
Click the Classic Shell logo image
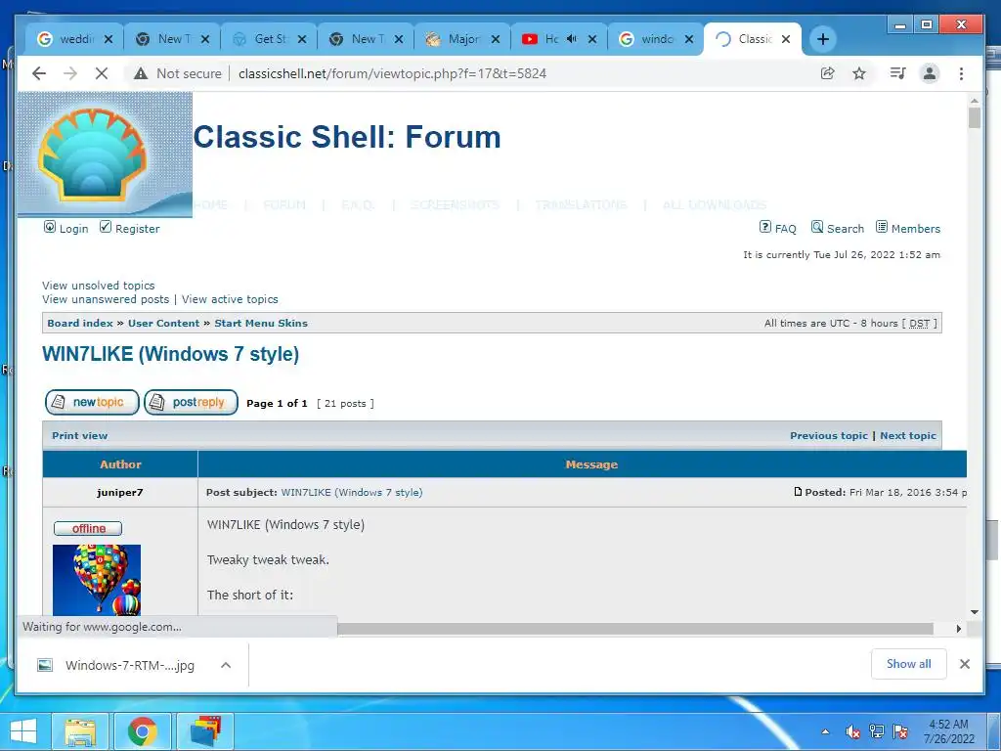point(105,154)
